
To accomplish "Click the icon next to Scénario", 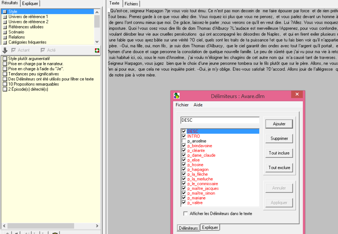I will coord(5,32).
